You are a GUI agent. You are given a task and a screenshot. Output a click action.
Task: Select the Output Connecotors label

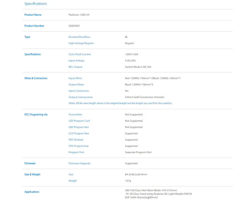click(81, 97)
